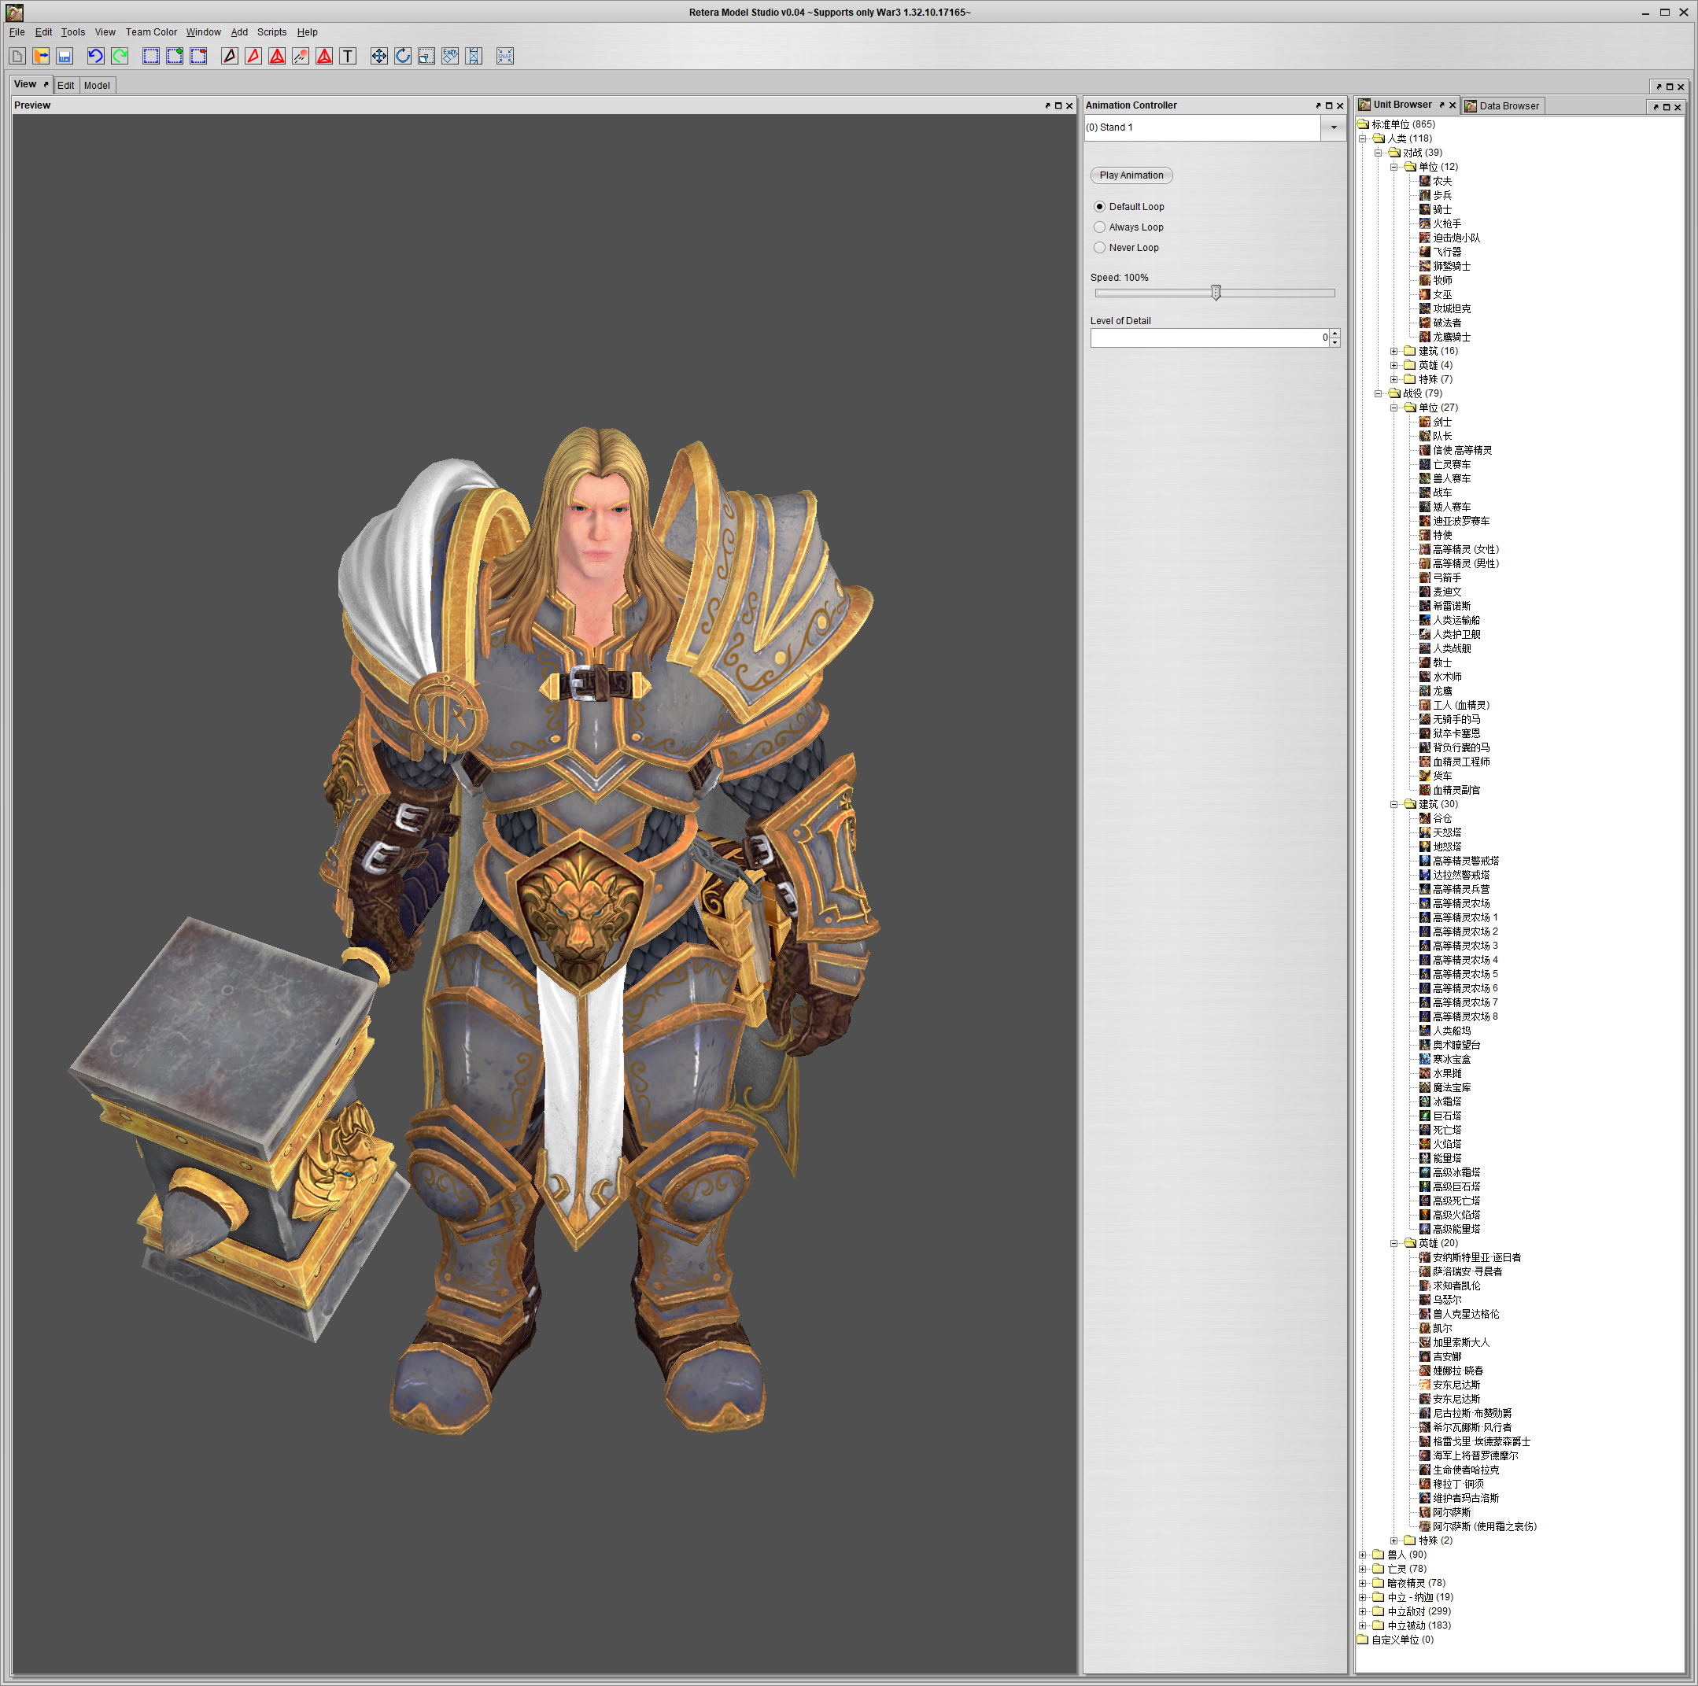Open the File menu

pyautogui.click(x=17, y=32)
